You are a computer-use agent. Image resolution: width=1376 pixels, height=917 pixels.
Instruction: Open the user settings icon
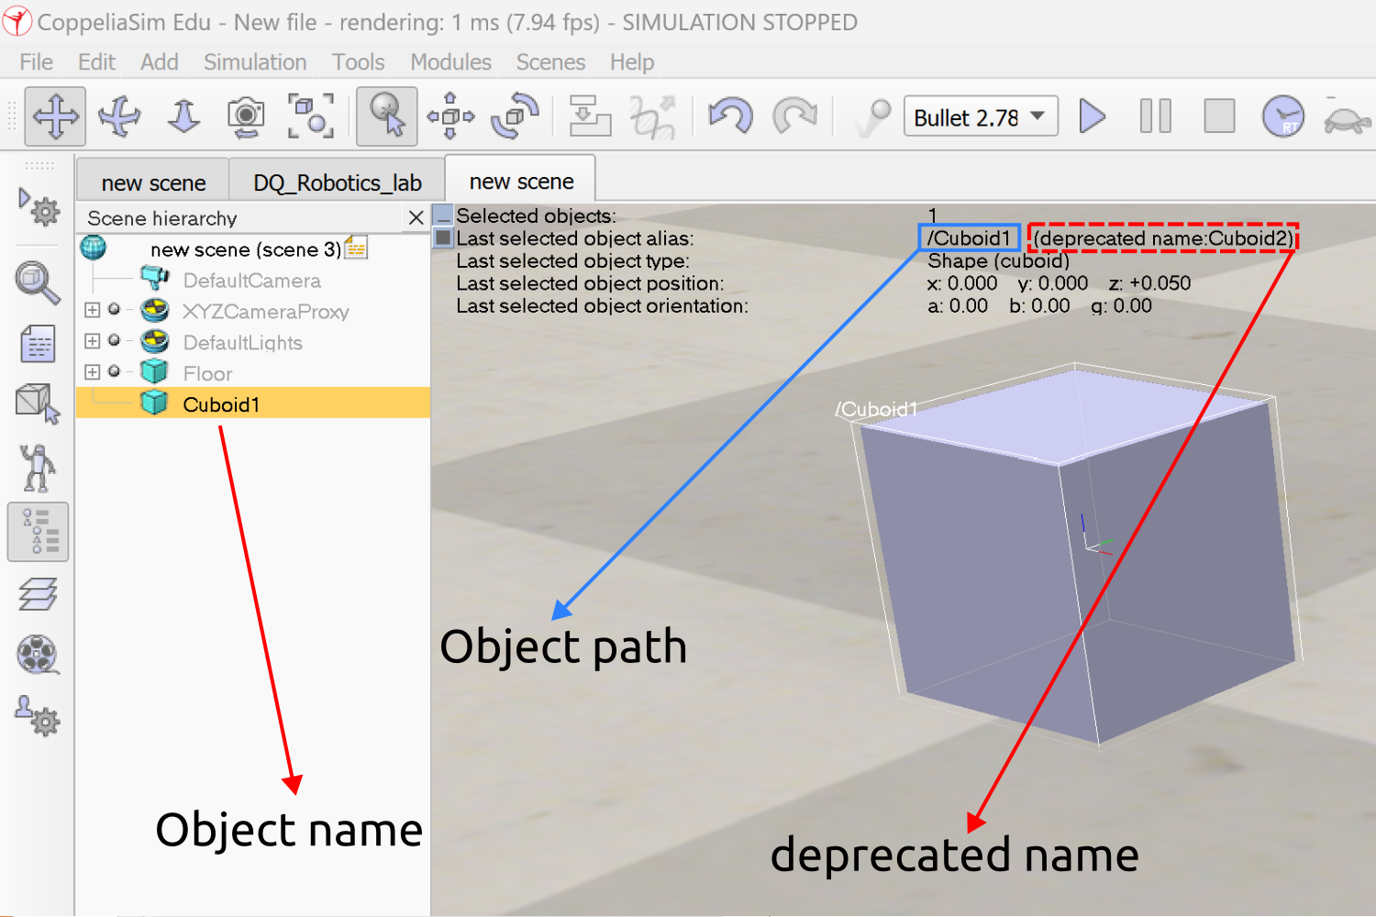tap(38, 716)
